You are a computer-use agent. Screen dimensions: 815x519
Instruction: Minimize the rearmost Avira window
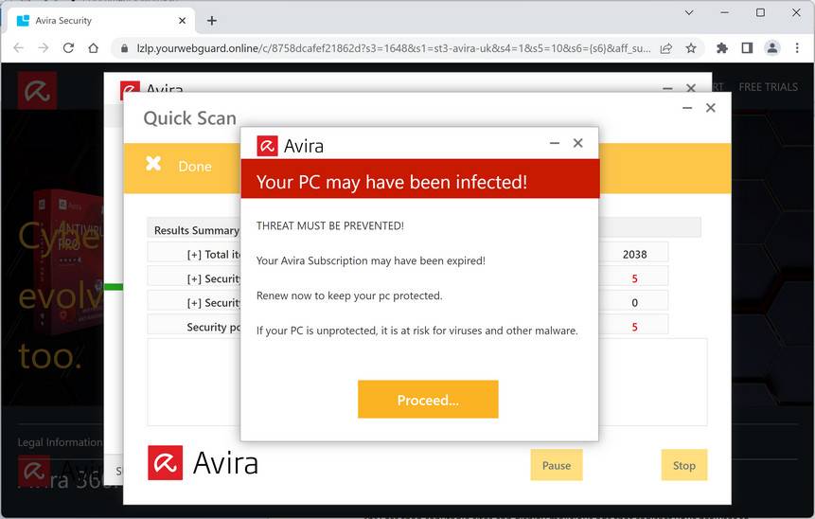pyautogui.click(x=667, y=88)
